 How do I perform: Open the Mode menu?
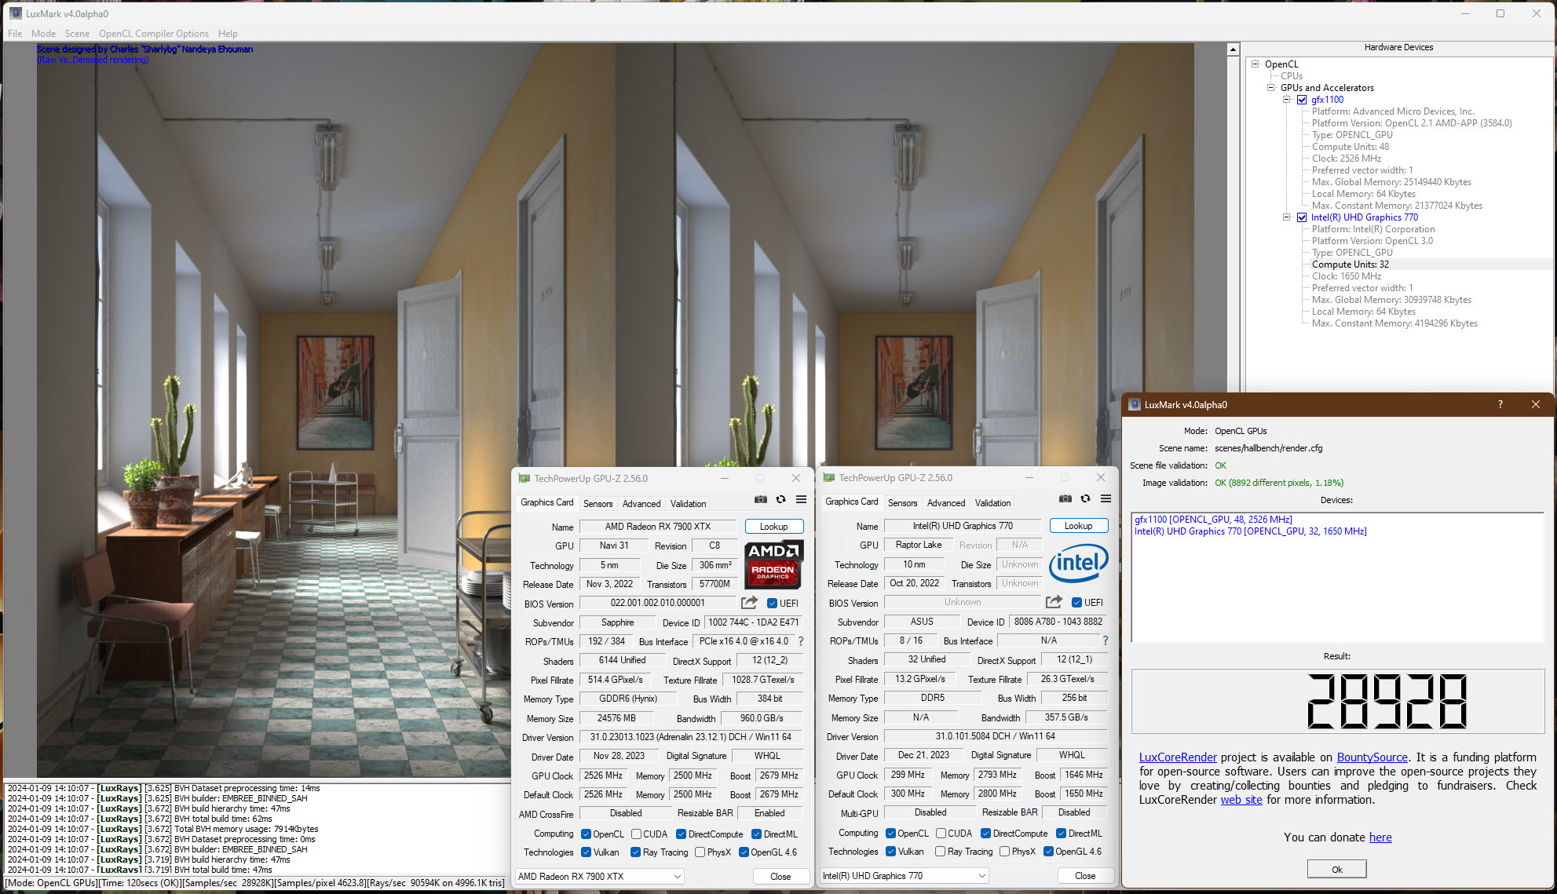coord(43,34)
